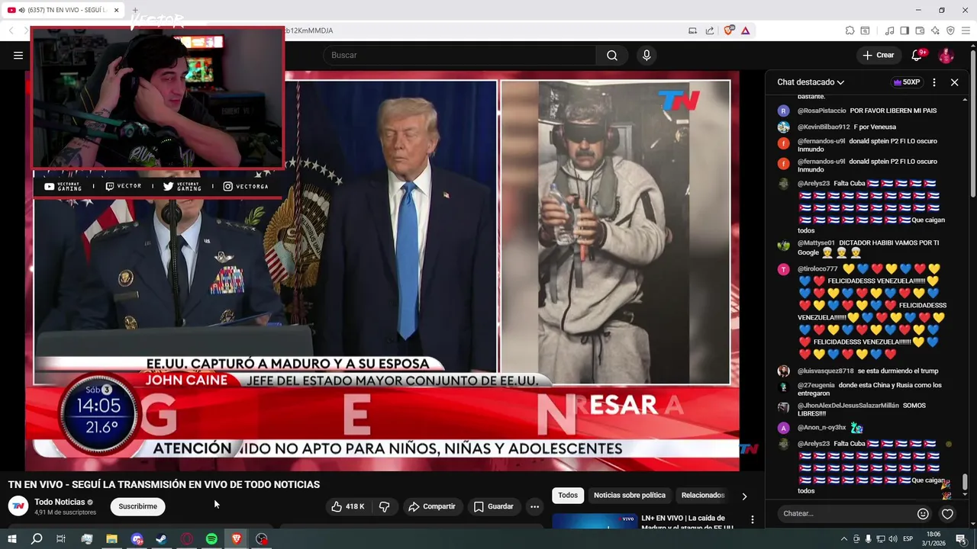Open the browser main hamburger menu
Image resolution: width=977 pixels, height=549 pixels.
(x=966, y=30)
